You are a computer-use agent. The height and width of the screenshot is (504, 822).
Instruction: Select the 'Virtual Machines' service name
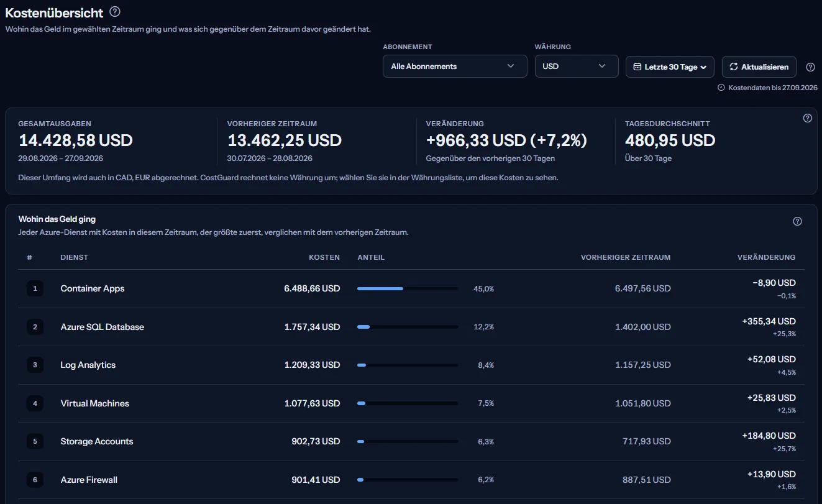tap(95, 403)
